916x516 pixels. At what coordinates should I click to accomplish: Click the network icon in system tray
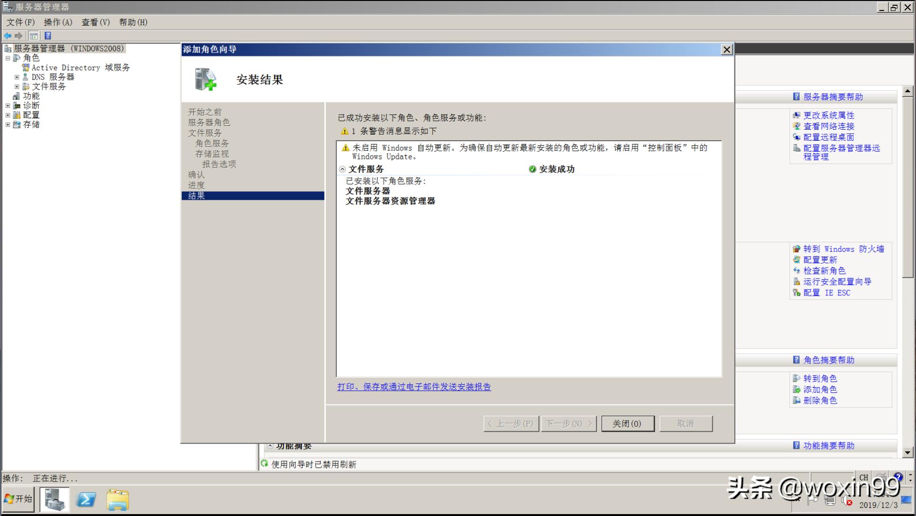[830, 501]
